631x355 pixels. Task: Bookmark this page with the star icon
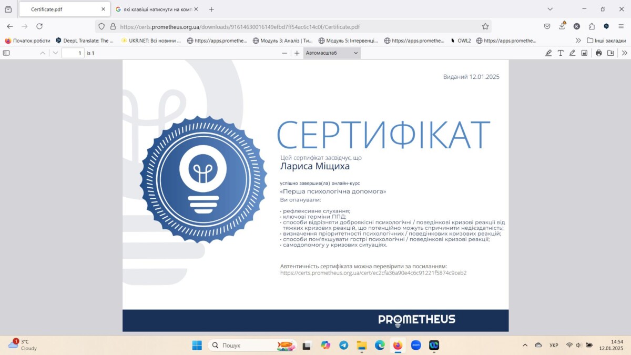point(485,26)
